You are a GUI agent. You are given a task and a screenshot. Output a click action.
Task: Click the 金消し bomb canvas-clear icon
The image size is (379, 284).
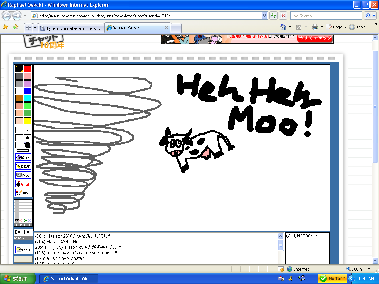(23, 183)
